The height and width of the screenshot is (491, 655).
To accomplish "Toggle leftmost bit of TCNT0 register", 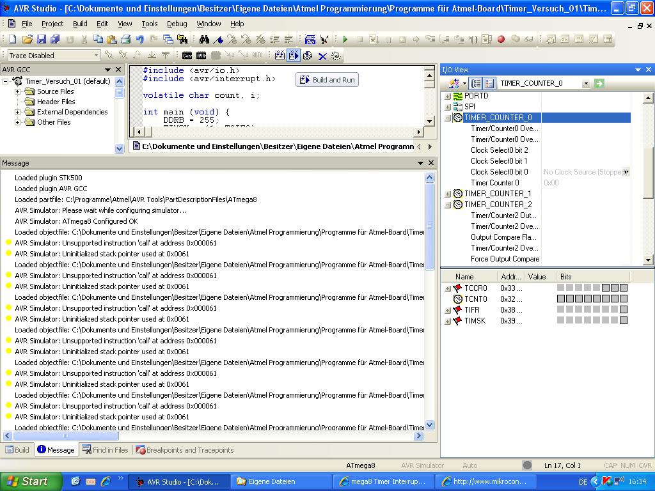I will (560, 299).
